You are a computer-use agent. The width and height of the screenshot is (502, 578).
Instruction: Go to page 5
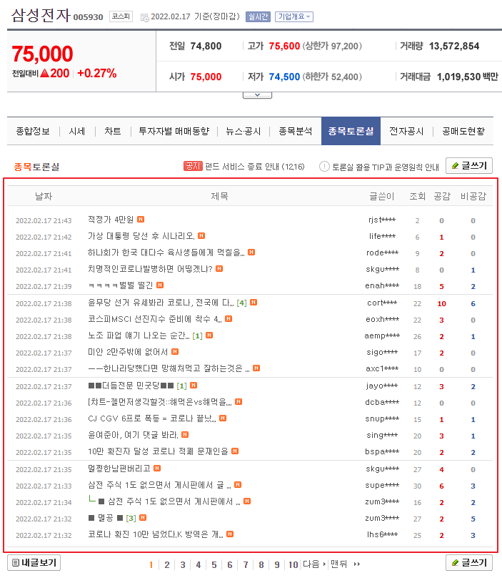pos(214,564)
